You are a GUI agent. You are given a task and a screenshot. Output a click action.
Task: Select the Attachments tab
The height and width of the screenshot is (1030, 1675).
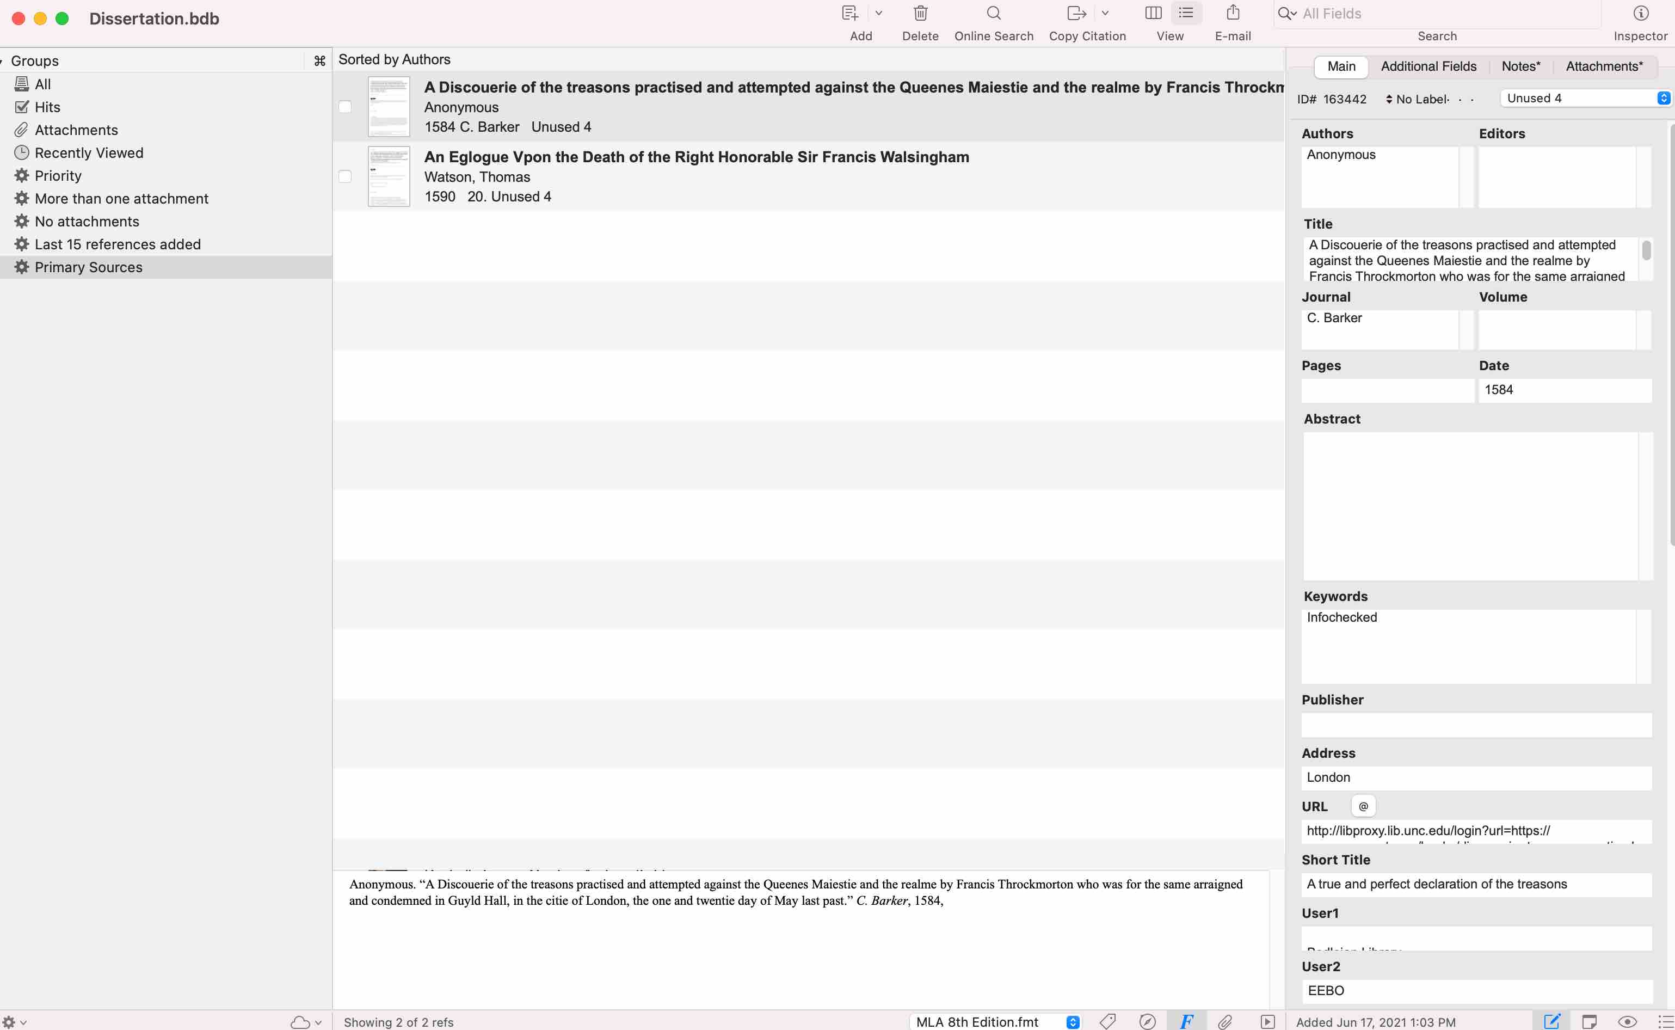1603,66
